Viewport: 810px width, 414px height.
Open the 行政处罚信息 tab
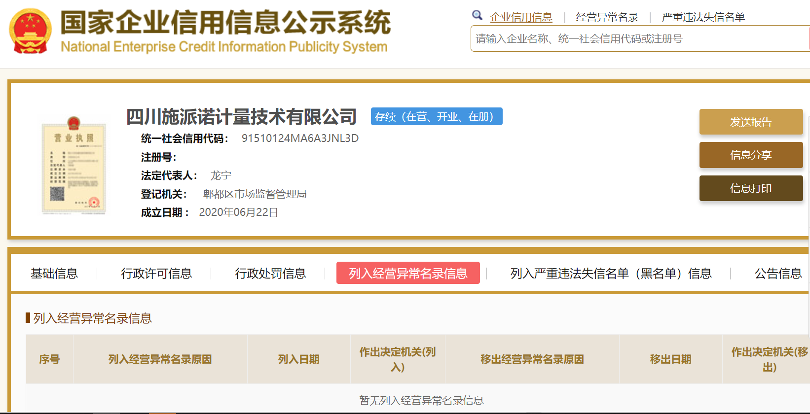[270, 274]
